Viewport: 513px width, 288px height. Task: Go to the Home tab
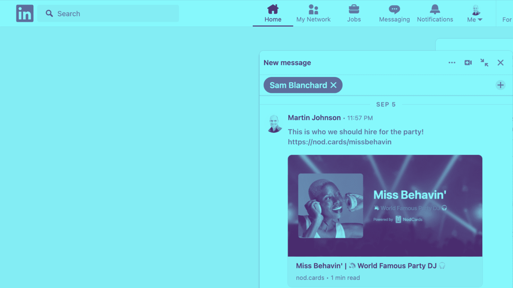pyautogui.click(x=273, y=13)
